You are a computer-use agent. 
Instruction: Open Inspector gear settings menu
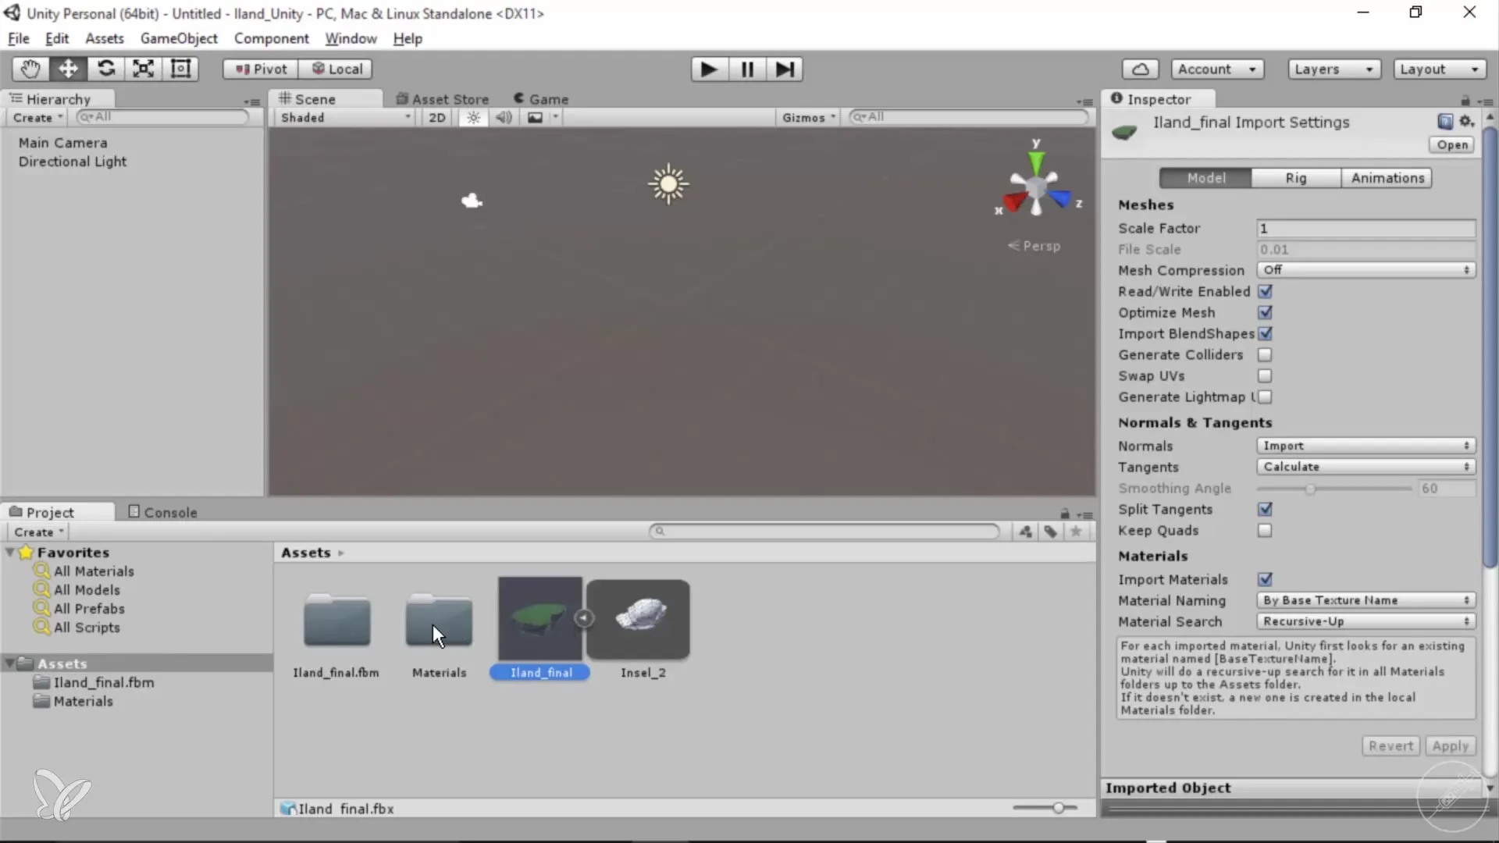[1466, 121]
